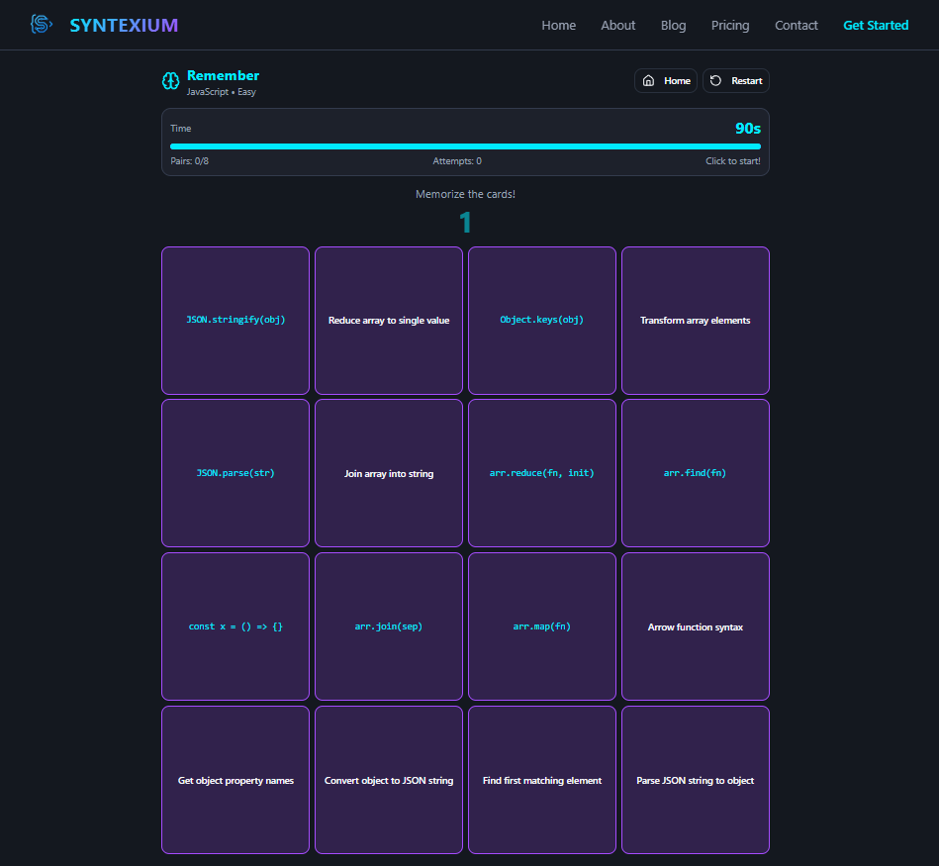Select the Parse JSON string to object card
The width and height of the screenshot is (939, 866).
[x=696, y=780]
